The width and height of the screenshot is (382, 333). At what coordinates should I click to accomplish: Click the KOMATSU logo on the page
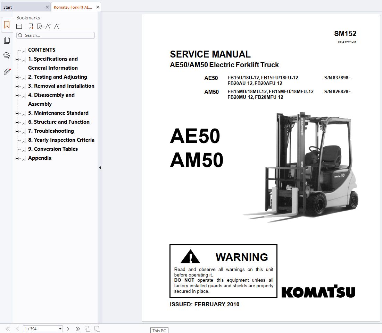[x=318, y=291]
